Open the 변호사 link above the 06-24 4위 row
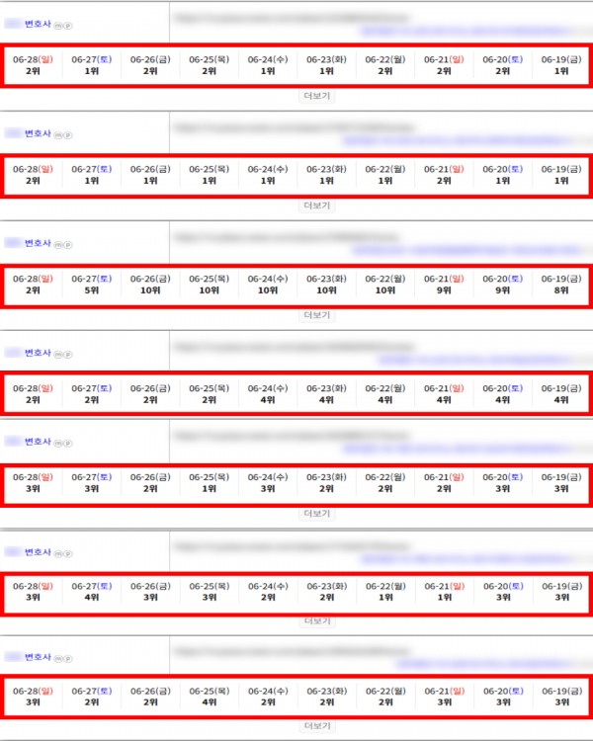Image resolution: width=593 pixels, height=741 pixels. 38,353
